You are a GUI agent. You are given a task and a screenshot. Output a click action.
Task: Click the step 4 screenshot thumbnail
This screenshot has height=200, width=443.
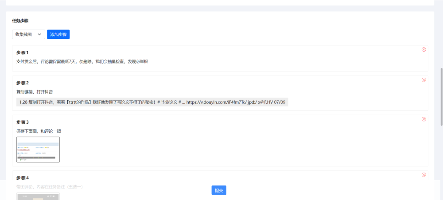[x=38, y=196]
